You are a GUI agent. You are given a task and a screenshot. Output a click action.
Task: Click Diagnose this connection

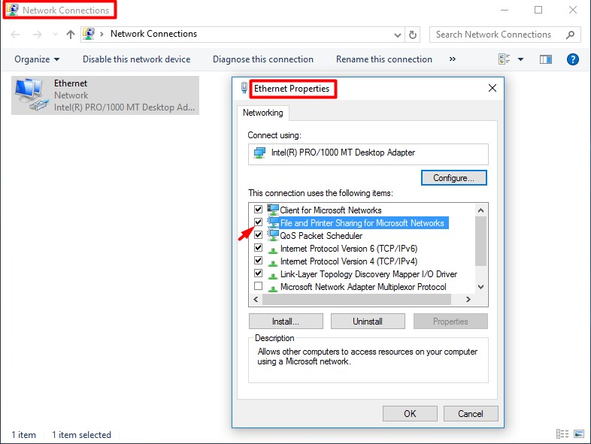point(262,59)
